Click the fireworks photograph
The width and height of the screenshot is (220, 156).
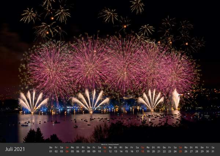[110, 71]
